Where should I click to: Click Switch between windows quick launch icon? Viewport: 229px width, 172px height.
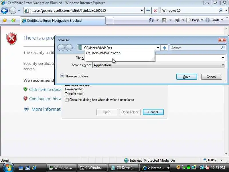pos(27,168)
